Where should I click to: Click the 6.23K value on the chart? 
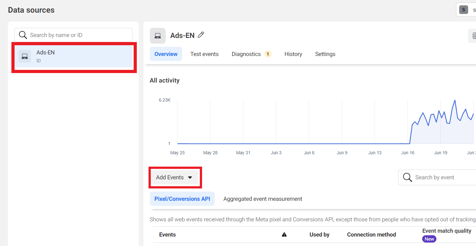pos(165,100)
